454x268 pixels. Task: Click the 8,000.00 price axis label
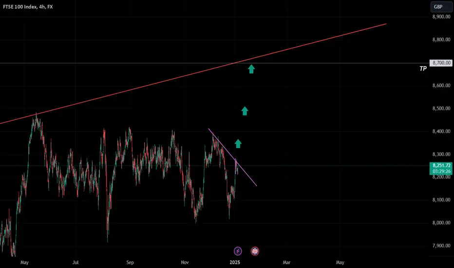coord(441,223)
